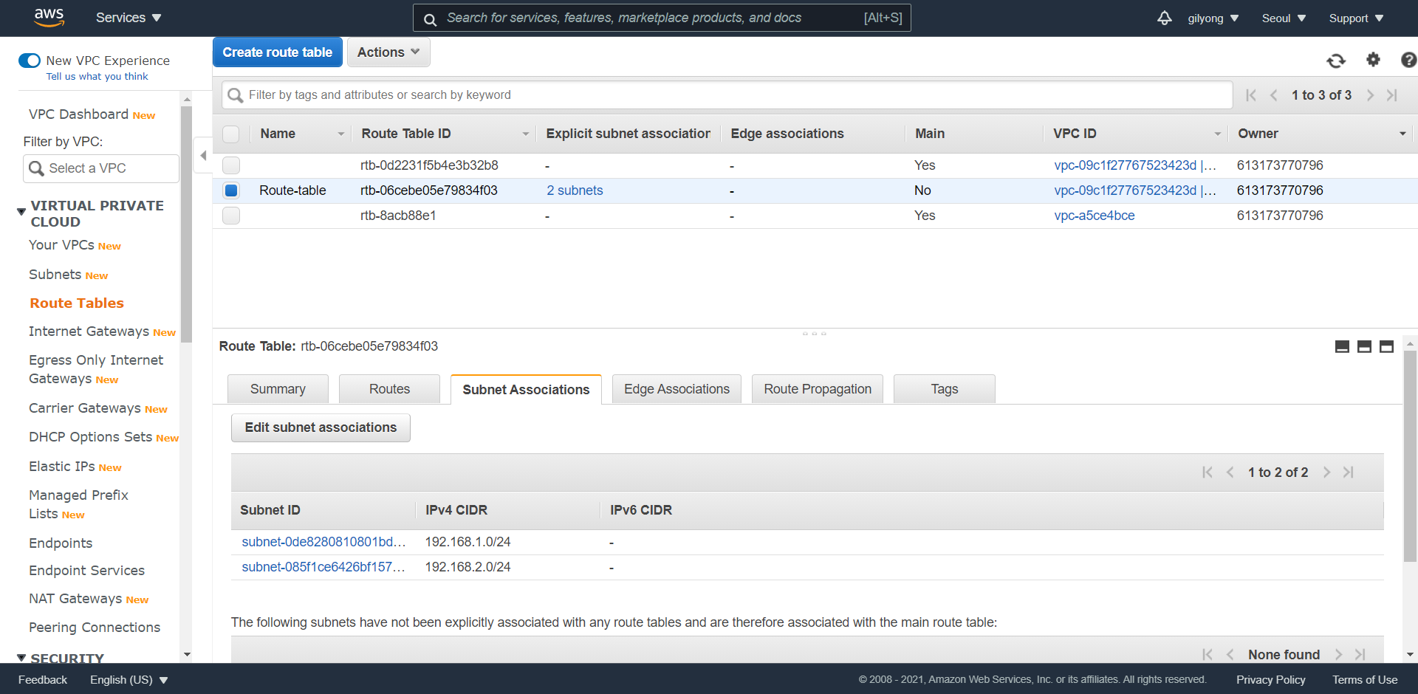This screenshot has height=694, width=1418.
Task: Open subnet-0de8280810801bd link
Action: pos(323,542)
